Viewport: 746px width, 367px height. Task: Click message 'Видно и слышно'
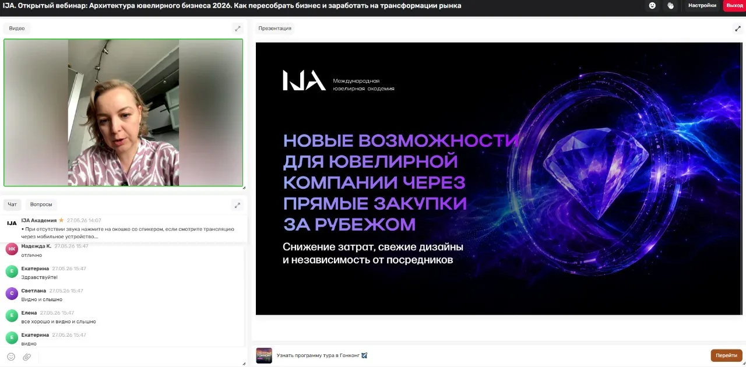[x=41, y=299]
